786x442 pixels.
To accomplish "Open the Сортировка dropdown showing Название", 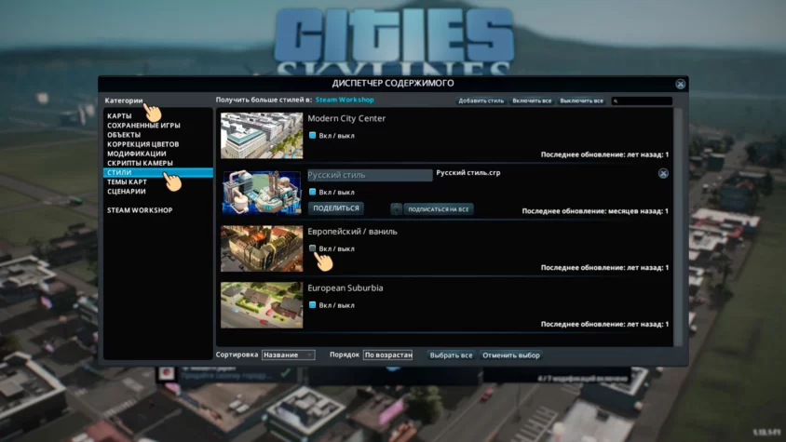I will [x=289, y=355].
